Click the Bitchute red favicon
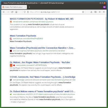The image size is (108, 108). click(x=11, y=39)
